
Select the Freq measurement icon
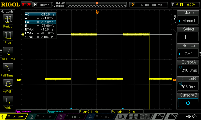8,36
